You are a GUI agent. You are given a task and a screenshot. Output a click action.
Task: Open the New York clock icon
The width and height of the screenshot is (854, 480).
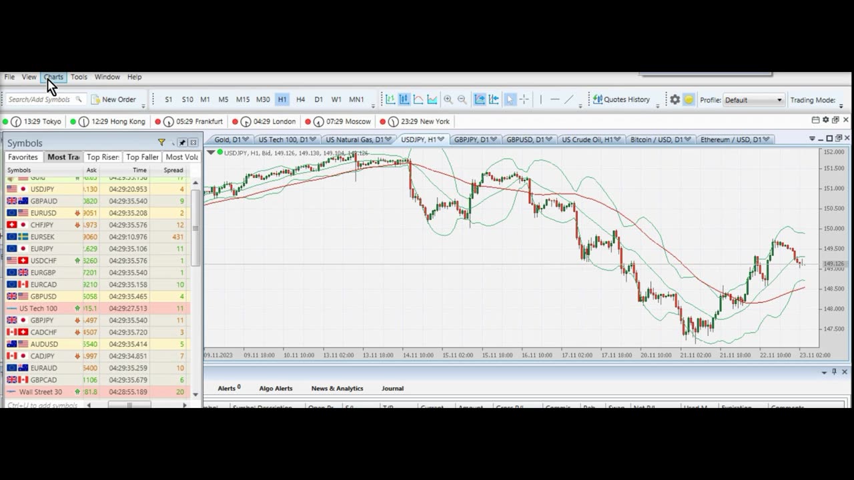pyautogui.click(x=393, y=121)
